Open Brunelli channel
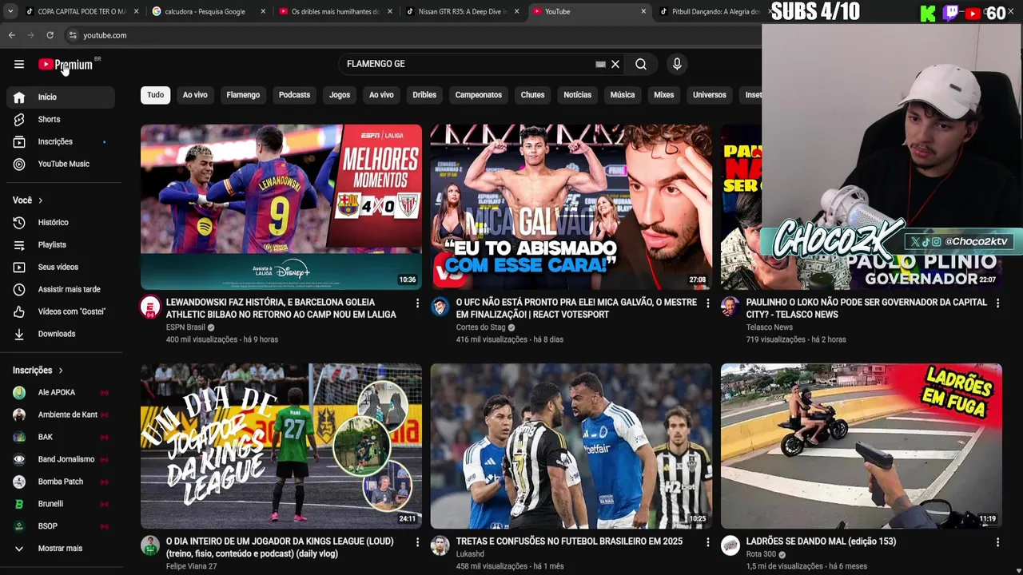Screen dimensions: 1023x575 61,504
